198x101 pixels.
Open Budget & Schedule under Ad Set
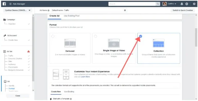click(x=16, y=70)
